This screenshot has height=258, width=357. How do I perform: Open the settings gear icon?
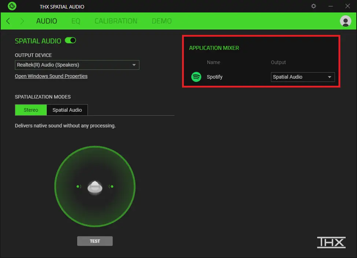(x=313, y=6)
